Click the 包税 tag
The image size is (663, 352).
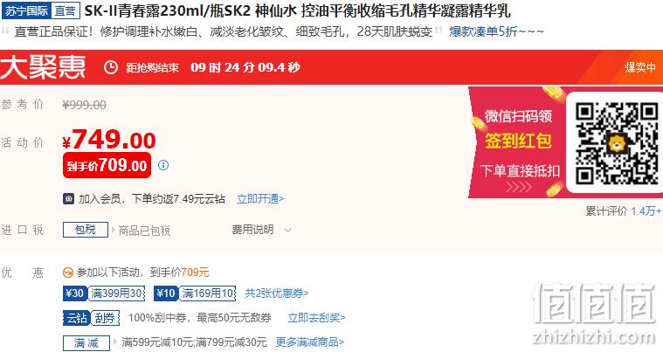click(86, 230)
